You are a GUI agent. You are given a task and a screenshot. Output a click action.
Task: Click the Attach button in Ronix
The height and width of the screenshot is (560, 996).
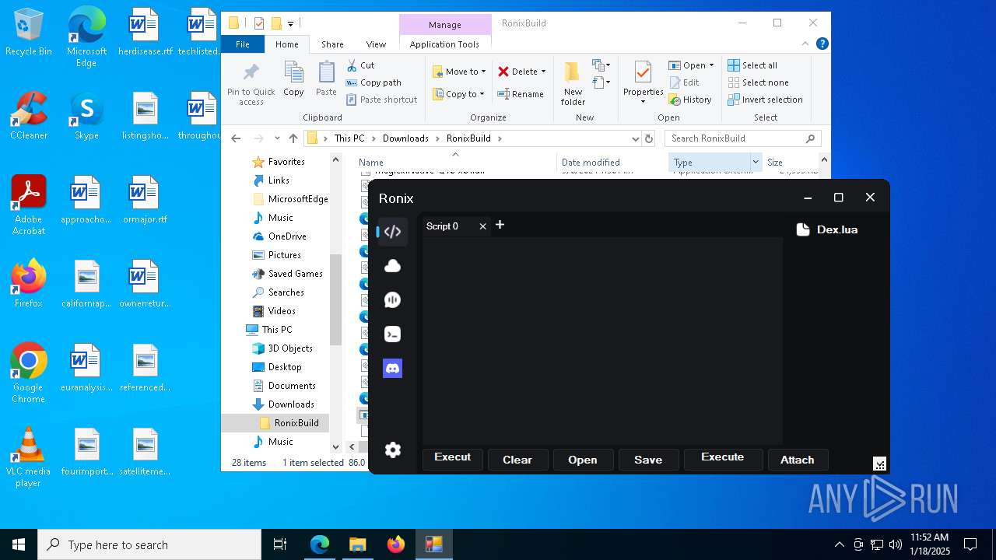798,460
